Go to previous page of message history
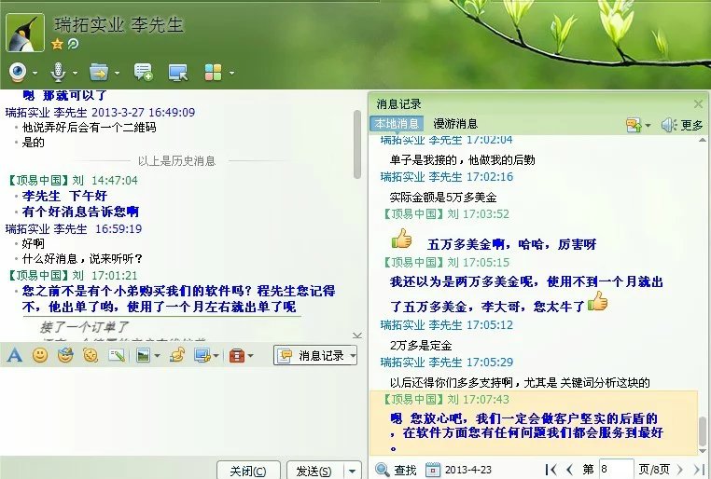 coord(570,470)
